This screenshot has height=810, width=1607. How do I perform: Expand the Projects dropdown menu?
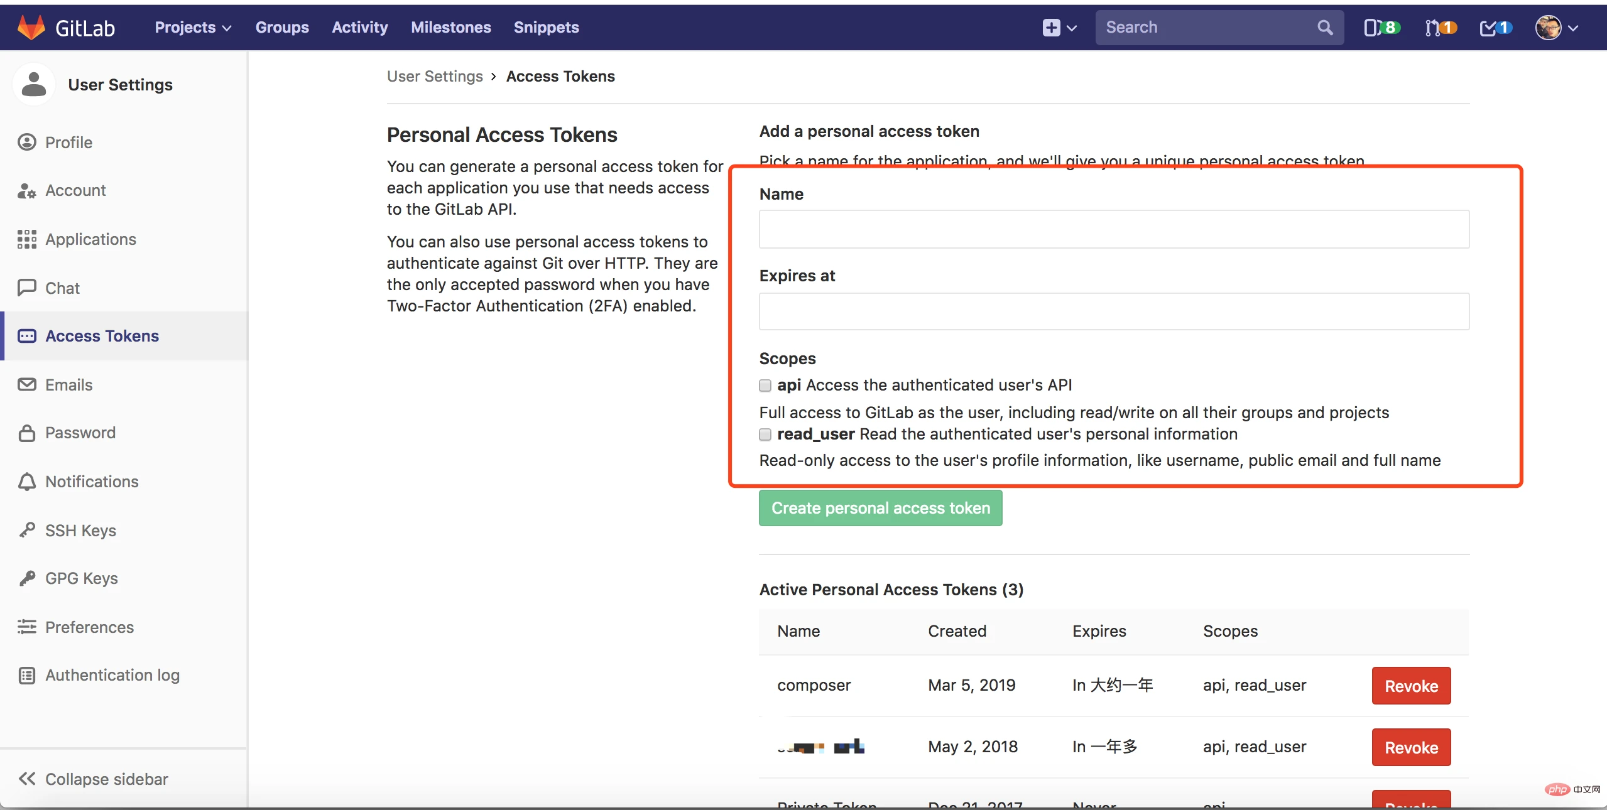click(193, 28)
